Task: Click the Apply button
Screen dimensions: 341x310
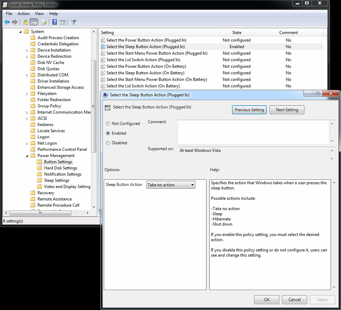Action: [x=322, y=300]
